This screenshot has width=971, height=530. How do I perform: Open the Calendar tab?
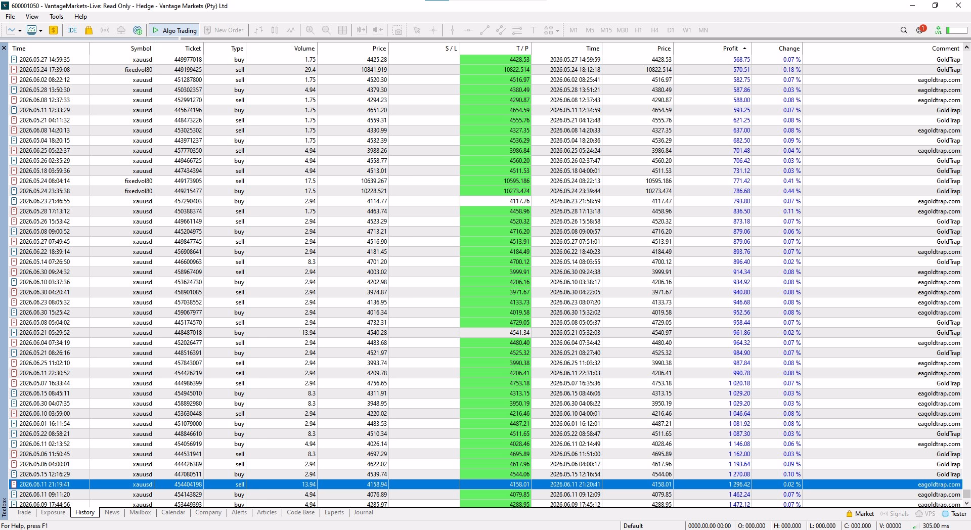(x=173, y=512)
